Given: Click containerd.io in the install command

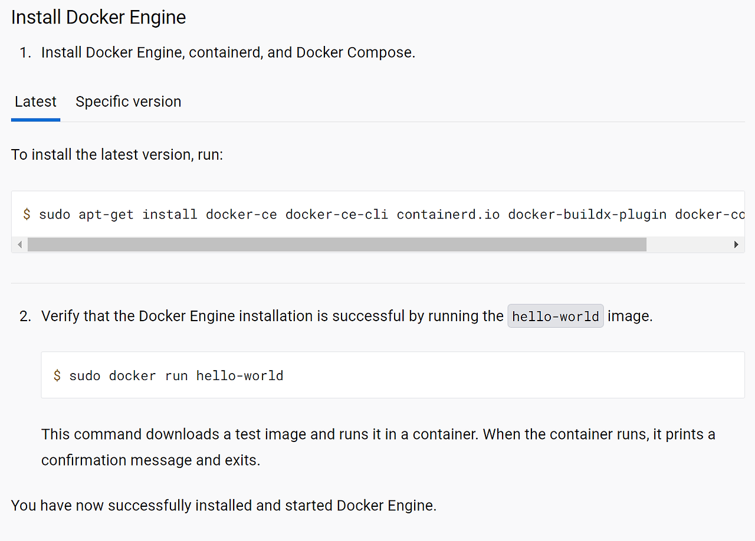Looking at the screenshot, I should coord(448,214).
